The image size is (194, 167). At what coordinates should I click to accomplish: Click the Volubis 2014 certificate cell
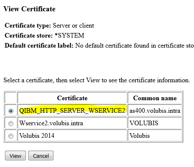point(72,136)
